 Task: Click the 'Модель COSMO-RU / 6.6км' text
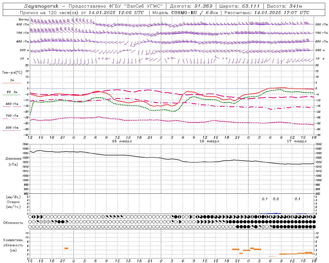click(x=185, y=13)
